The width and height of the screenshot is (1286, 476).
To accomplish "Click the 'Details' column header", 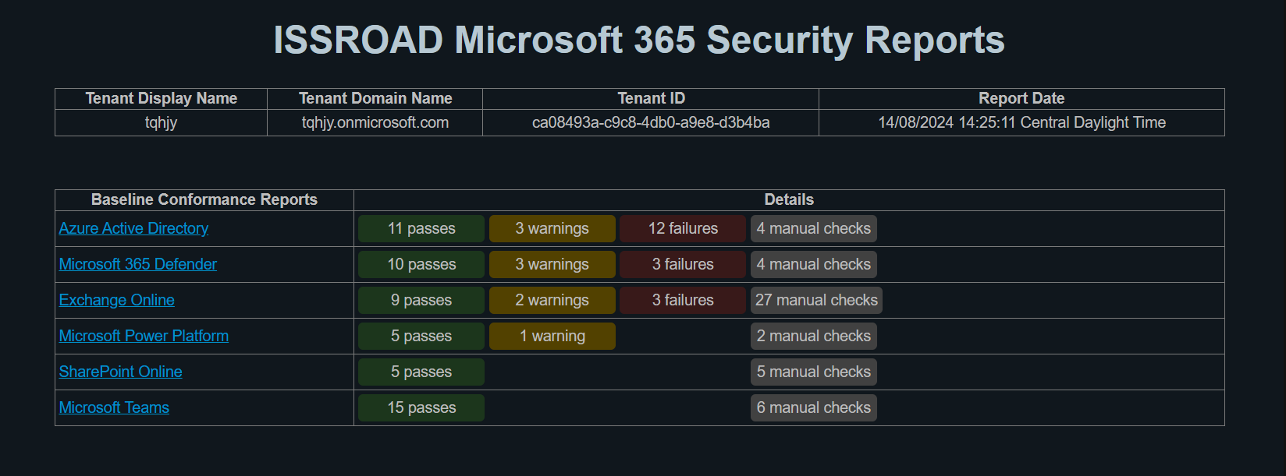I will [789, 199].
